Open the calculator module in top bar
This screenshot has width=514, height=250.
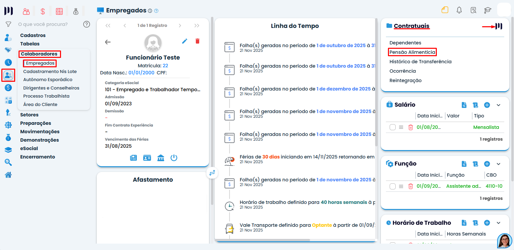click(59, 11)
